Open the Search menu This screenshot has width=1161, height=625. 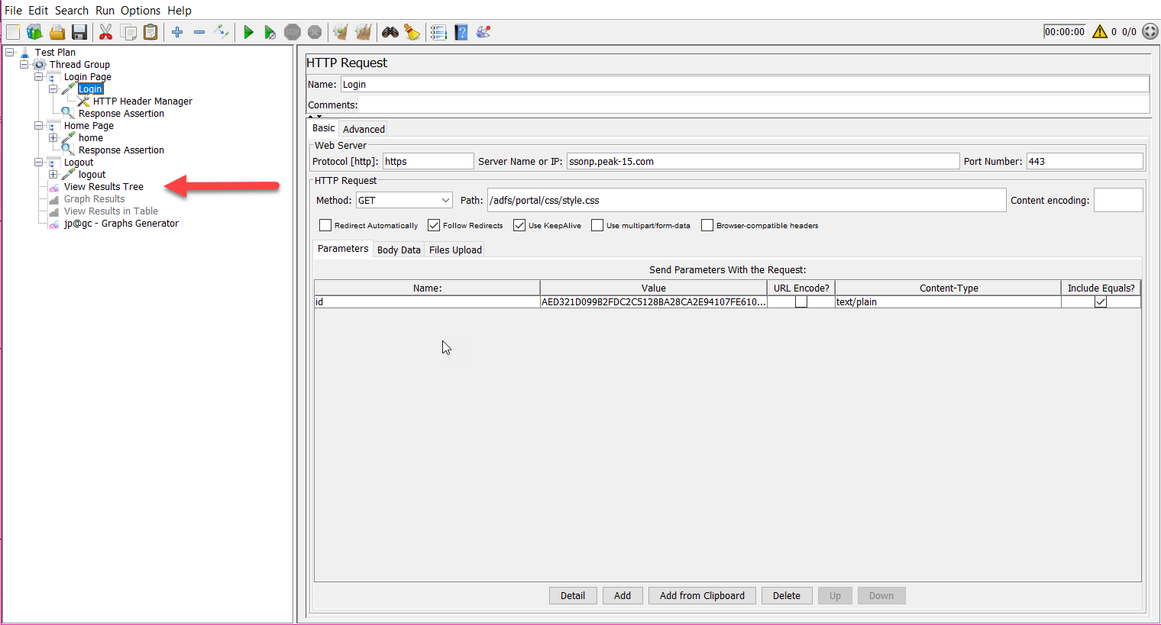(x=72, y=11)
